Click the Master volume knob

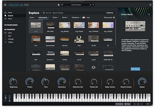[142, 82]
